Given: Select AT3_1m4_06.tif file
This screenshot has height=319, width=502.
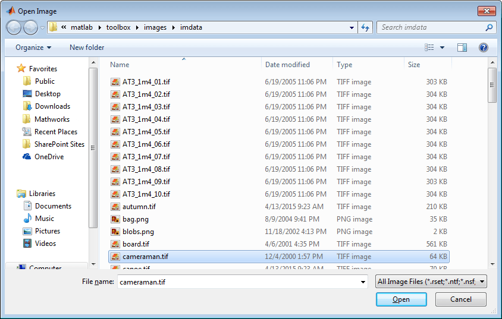Looking at the screenshot, I should pos(146,144).
